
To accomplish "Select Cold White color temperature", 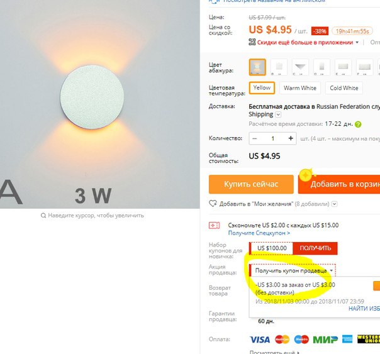I will coord(344,88).
